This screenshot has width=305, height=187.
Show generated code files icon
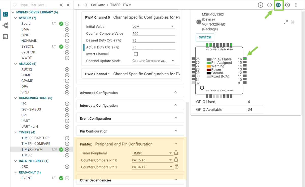tap(269, 5)
